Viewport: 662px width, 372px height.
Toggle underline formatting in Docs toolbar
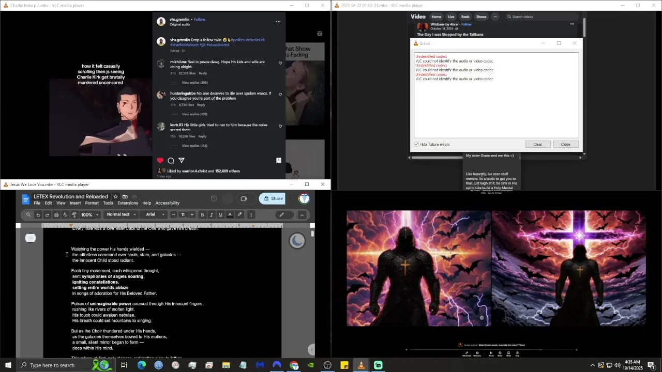[x=220, y=214]
